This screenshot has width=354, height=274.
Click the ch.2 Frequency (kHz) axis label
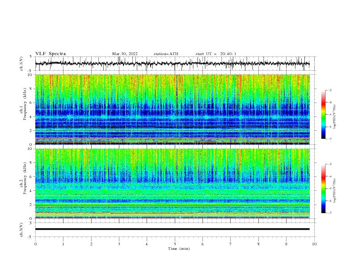(x=24, y=178)
